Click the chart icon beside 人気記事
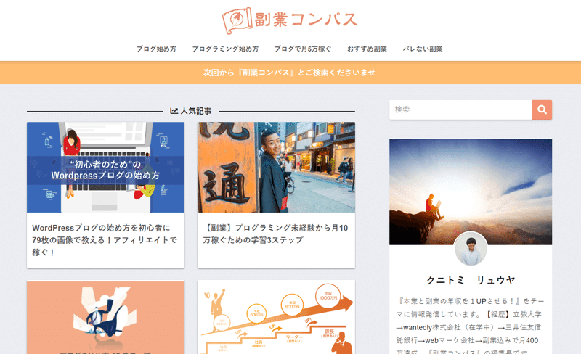Screen dimensions: 581x354 pyautogui.click(x=174, y=111)
